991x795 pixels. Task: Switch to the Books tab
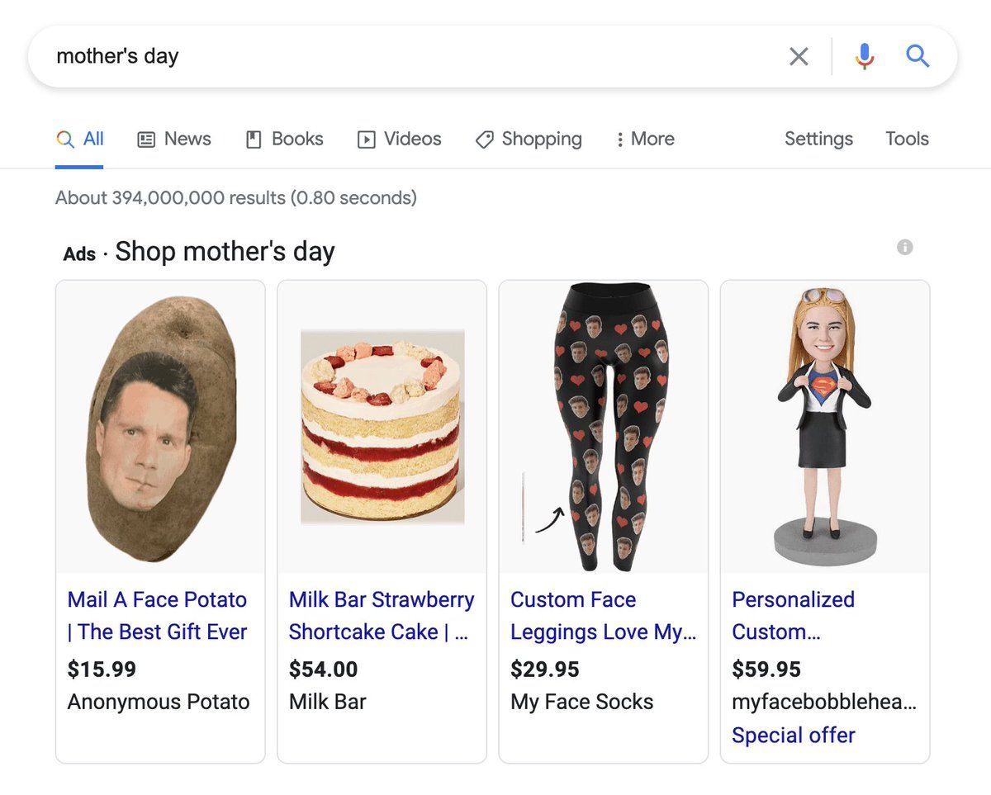[285, 139]
